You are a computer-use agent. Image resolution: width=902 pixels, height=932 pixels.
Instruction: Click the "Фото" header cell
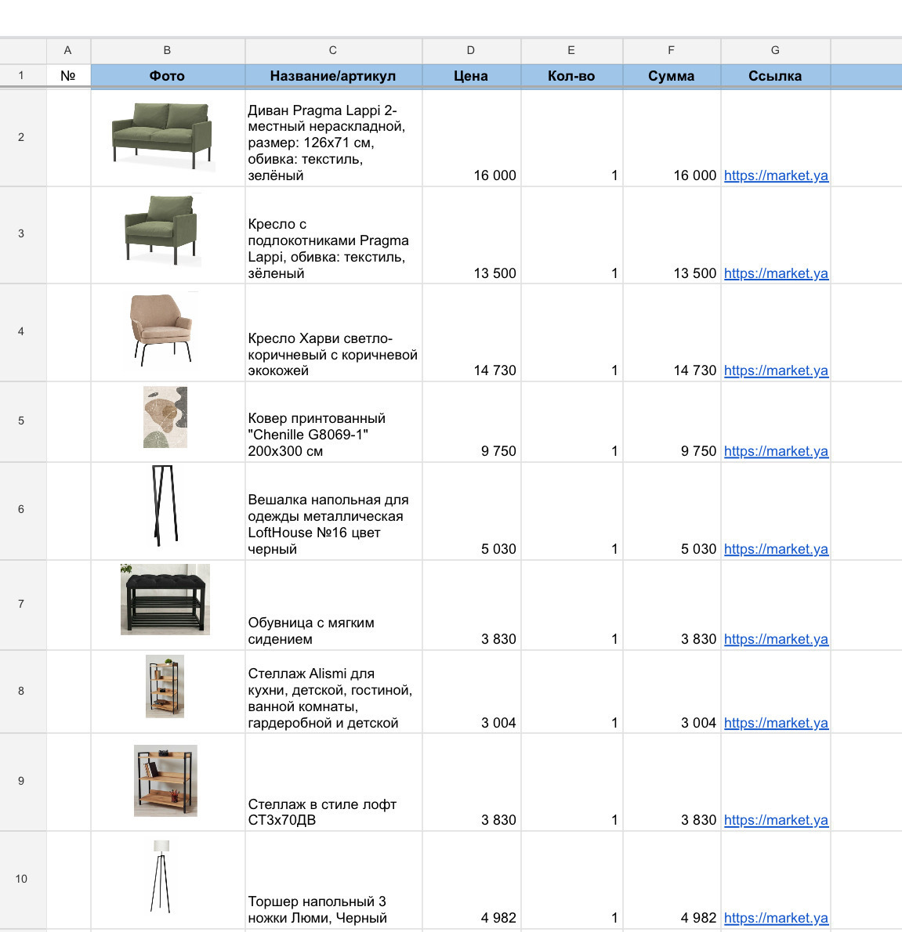pos(168,75)
